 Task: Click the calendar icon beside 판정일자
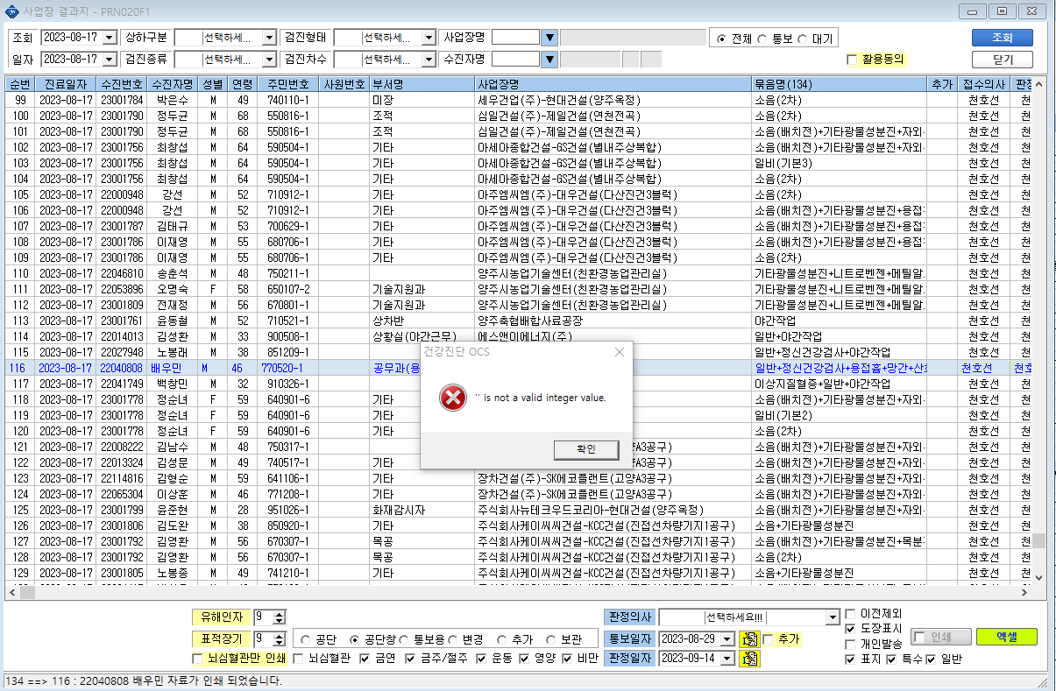tap(748, 658)
